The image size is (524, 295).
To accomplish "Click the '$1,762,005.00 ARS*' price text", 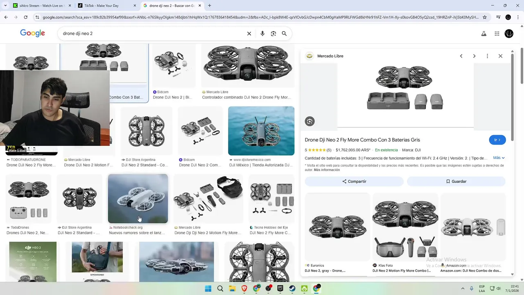I will click(353, 150).
